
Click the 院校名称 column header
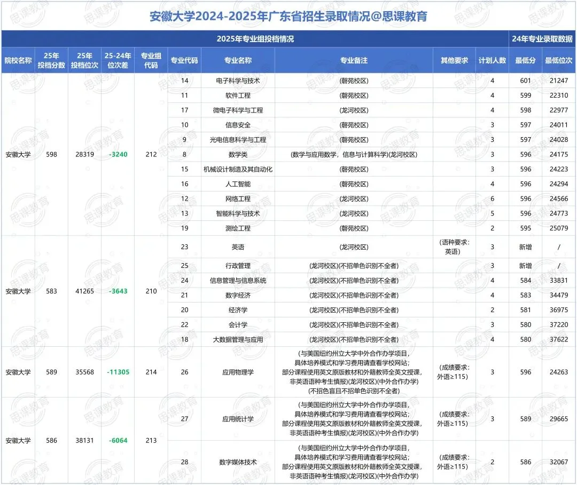18,60
